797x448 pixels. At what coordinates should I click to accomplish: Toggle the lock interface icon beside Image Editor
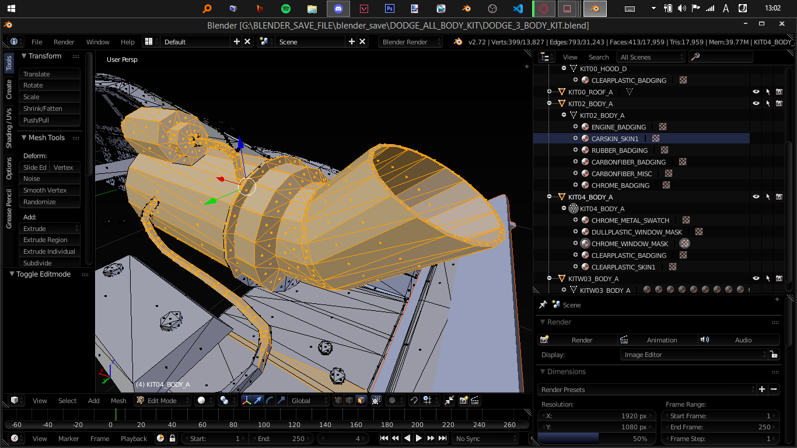click(x=774, y=354)
